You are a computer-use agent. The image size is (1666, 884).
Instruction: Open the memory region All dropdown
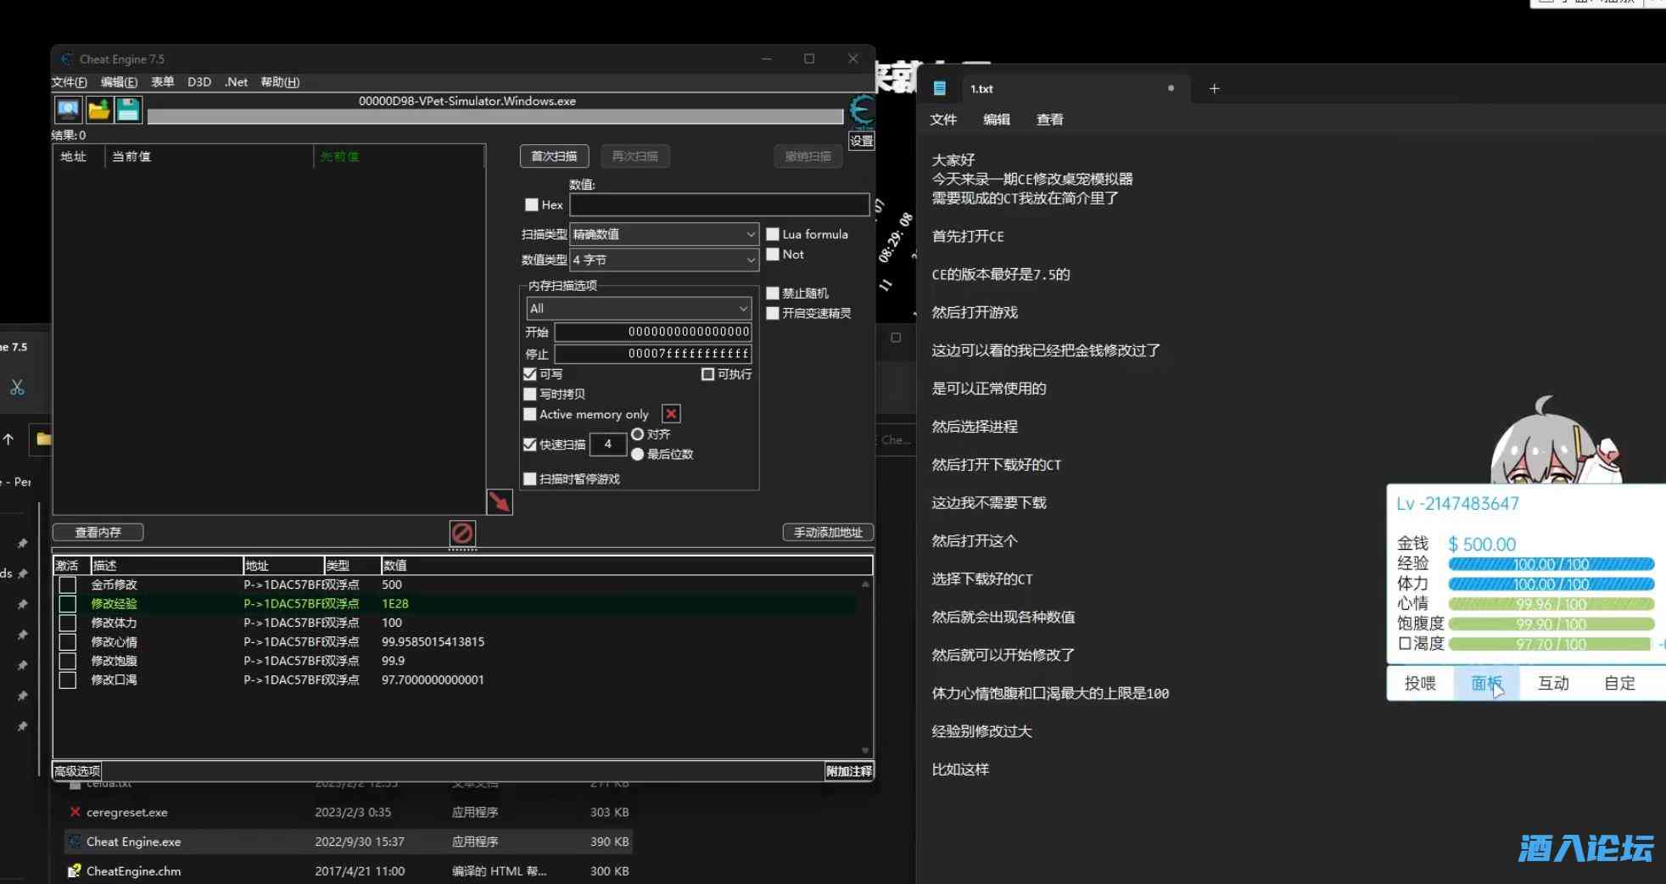click(638, 309)
